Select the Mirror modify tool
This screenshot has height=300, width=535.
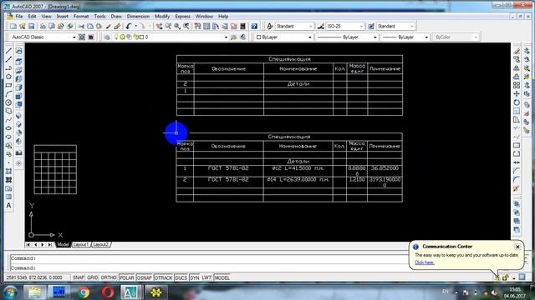point(517,68)
